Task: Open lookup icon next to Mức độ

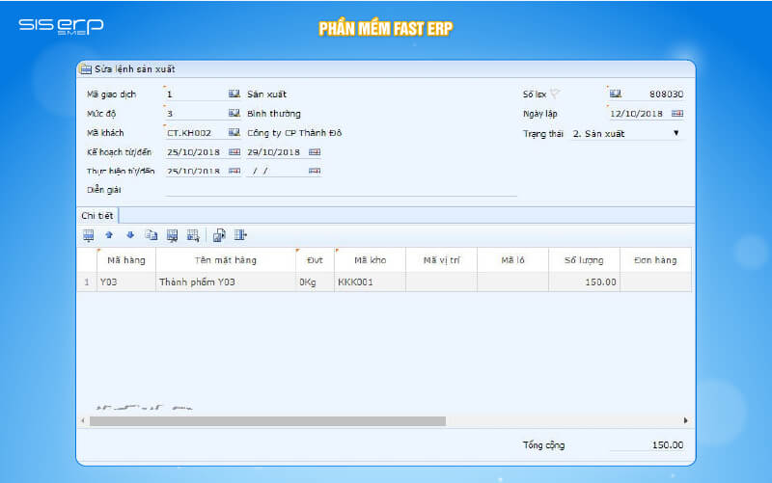Action: (234, 113)
